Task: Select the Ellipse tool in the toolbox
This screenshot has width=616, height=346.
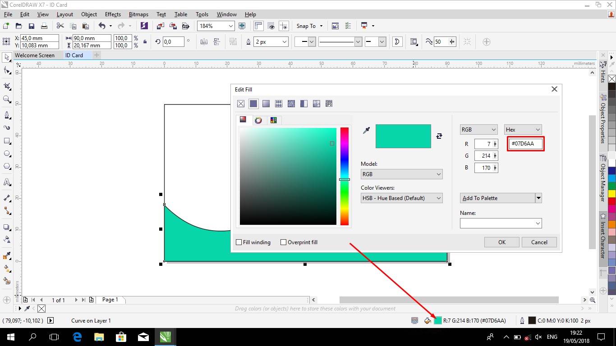Action: click(x=7, y=154)
